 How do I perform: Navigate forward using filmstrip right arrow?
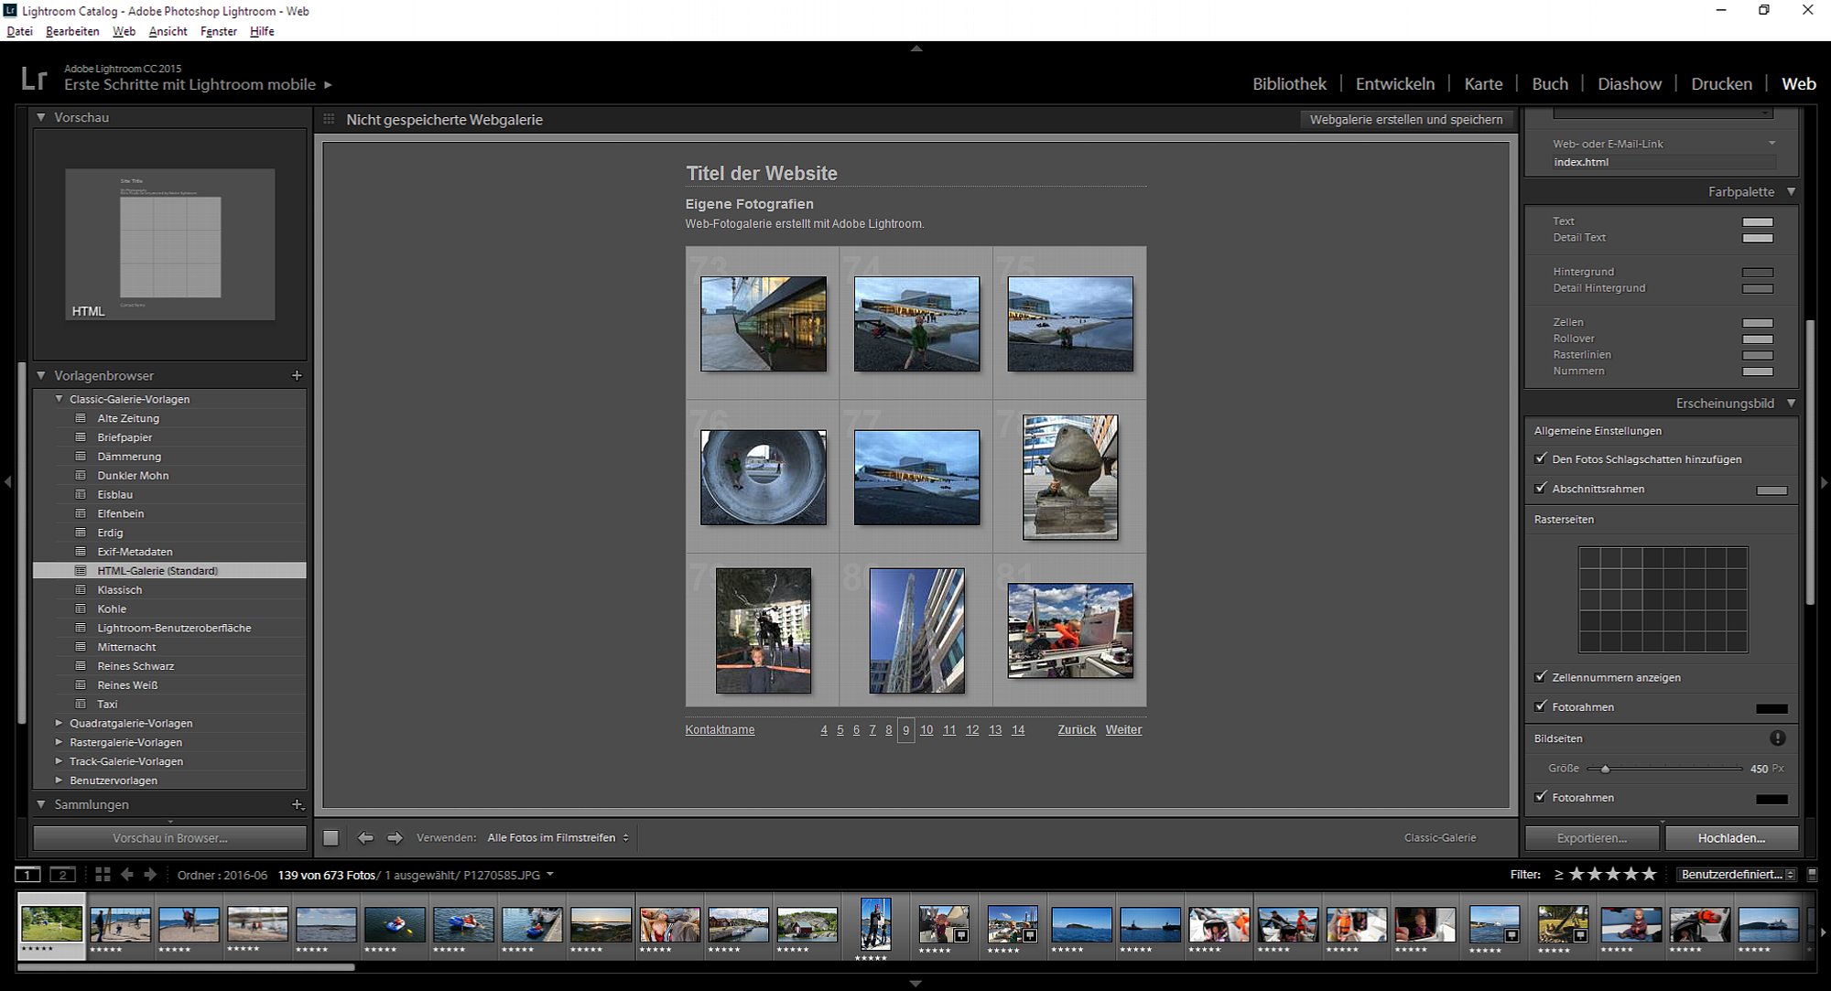150,875
